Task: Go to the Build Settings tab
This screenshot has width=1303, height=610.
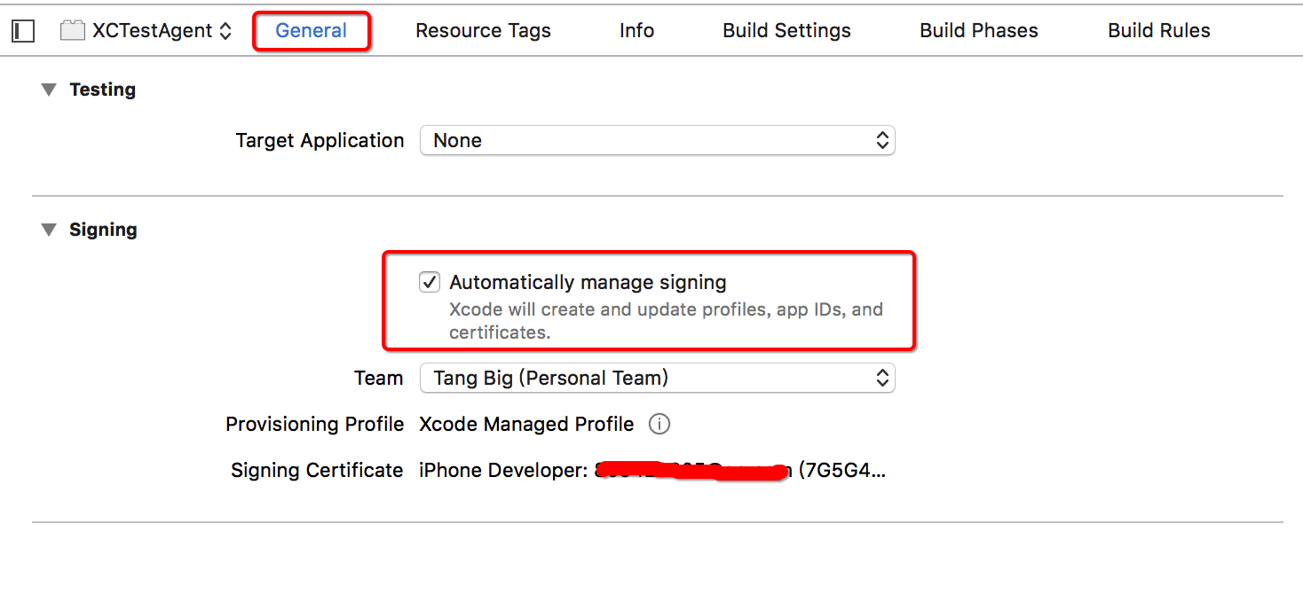Action: tap(786, 31)
